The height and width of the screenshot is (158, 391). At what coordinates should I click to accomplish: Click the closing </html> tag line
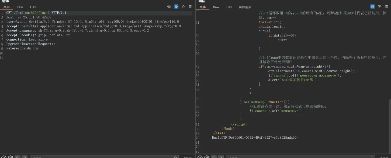point(219,133)
